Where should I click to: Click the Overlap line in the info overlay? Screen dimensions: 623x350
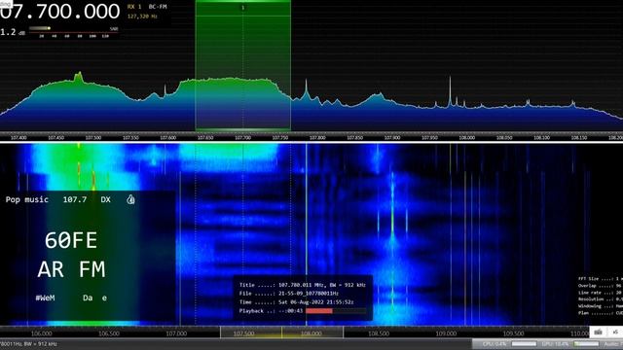click(x=601, y=286)
